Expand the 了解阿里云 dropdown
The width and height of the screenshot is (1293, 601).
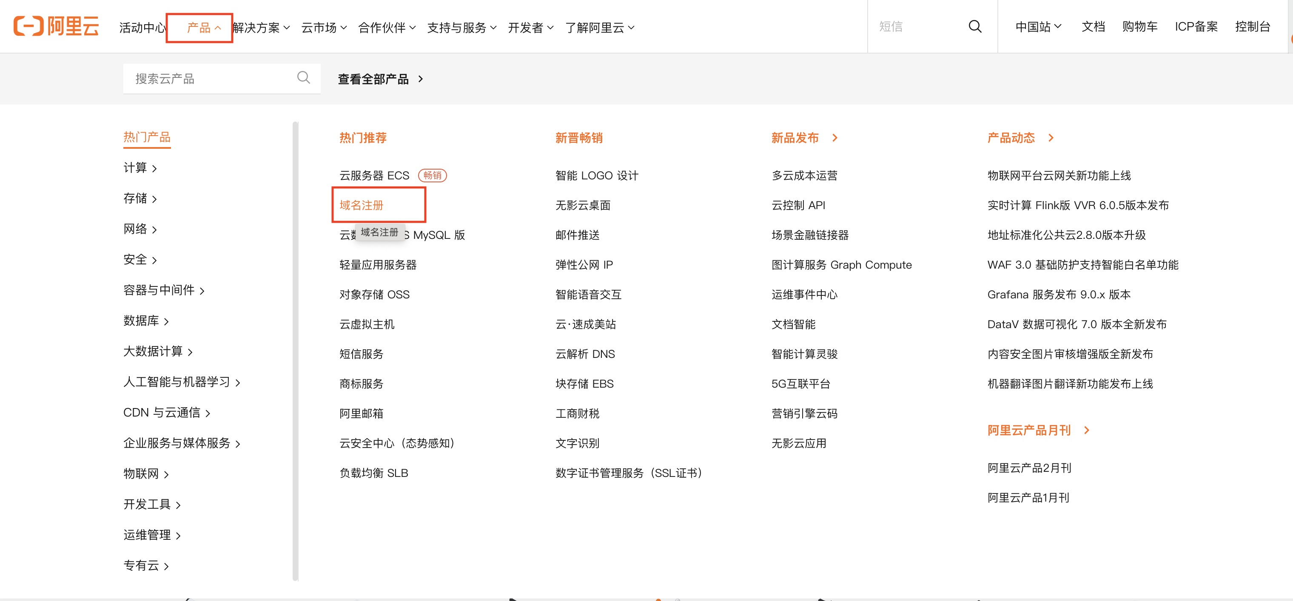coord(599,28)
